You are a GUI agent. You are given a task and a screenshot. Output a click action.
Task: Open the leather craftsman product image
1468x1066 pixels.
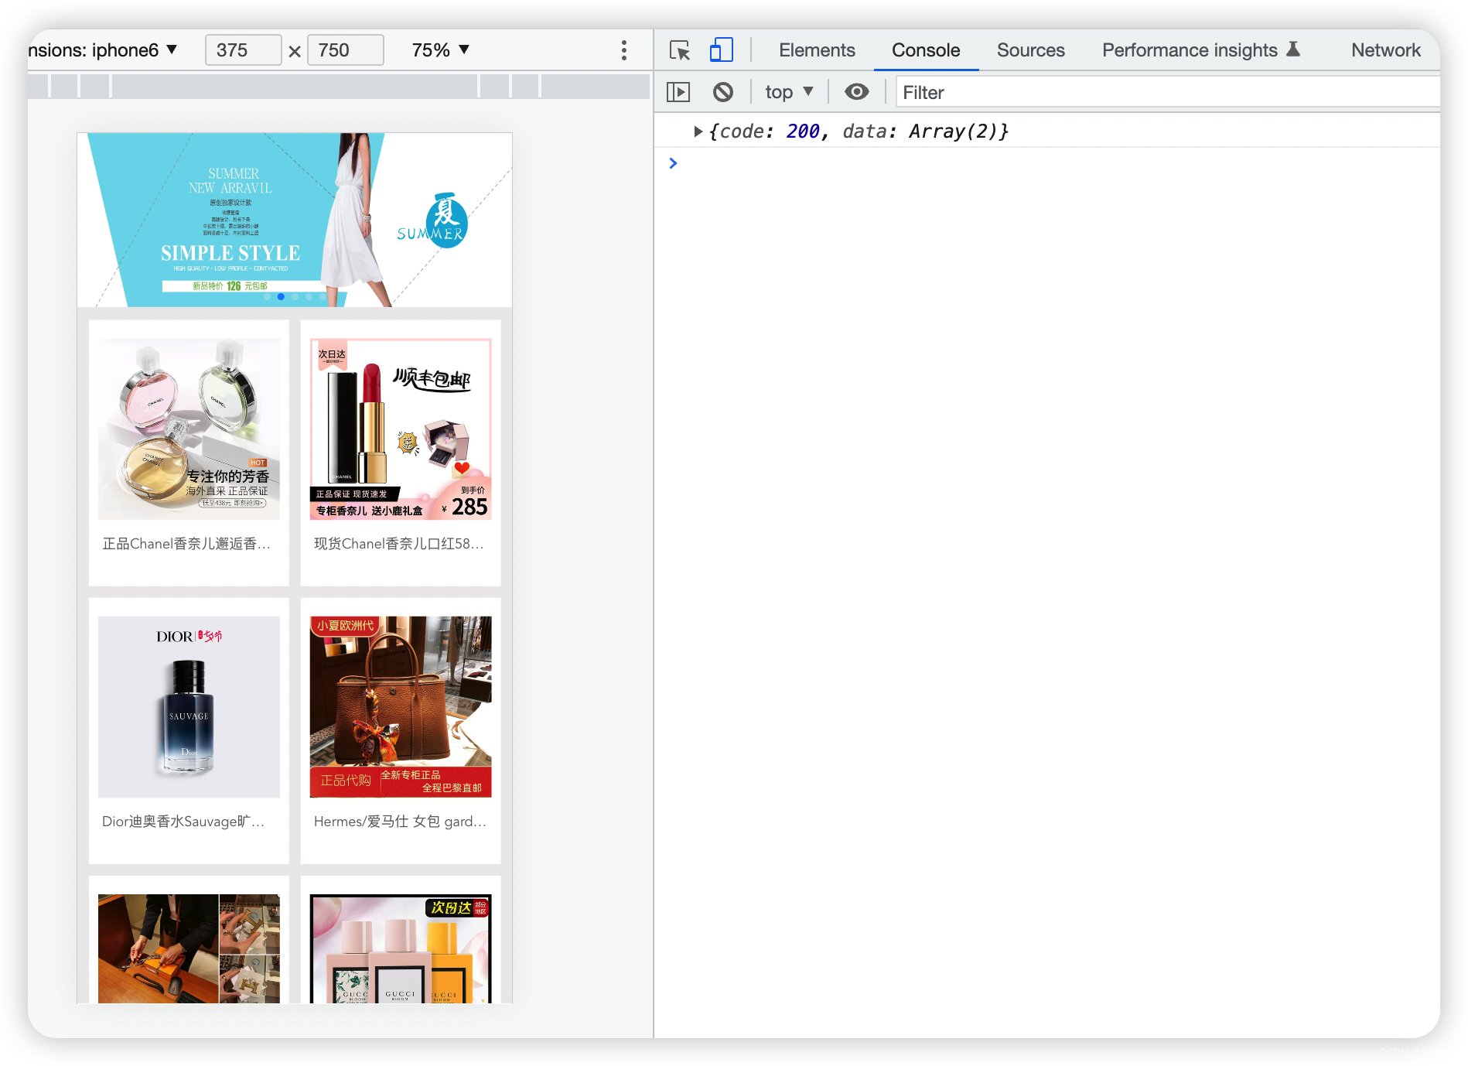[x=189, y=949]
